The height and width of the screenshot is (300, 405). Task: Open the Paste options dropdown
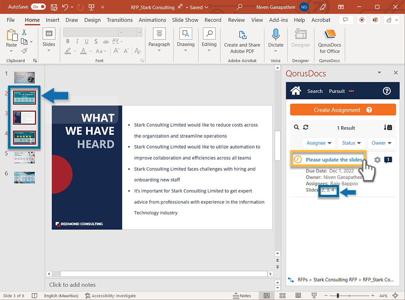(x=11, y=51)
